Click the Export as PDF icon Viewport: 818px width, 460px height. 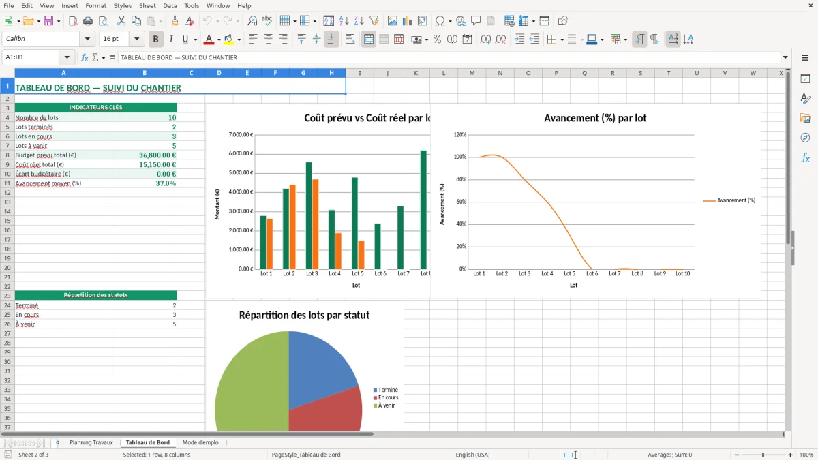(x=73, y=21)
